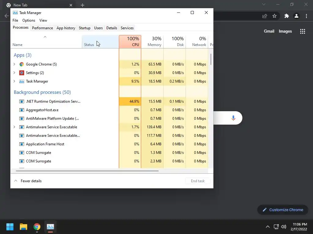Image resolution: width=313 pixels, height=234 pixels.
Task: Click Task Manager taskbar icon
Action: pyautogui.click(x=50, y=227)
